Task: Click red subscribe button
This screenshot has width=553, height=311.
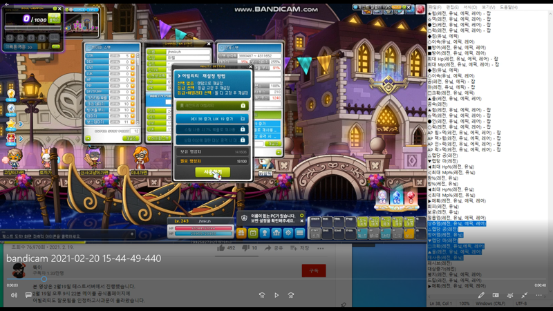Action: [314, 271]
